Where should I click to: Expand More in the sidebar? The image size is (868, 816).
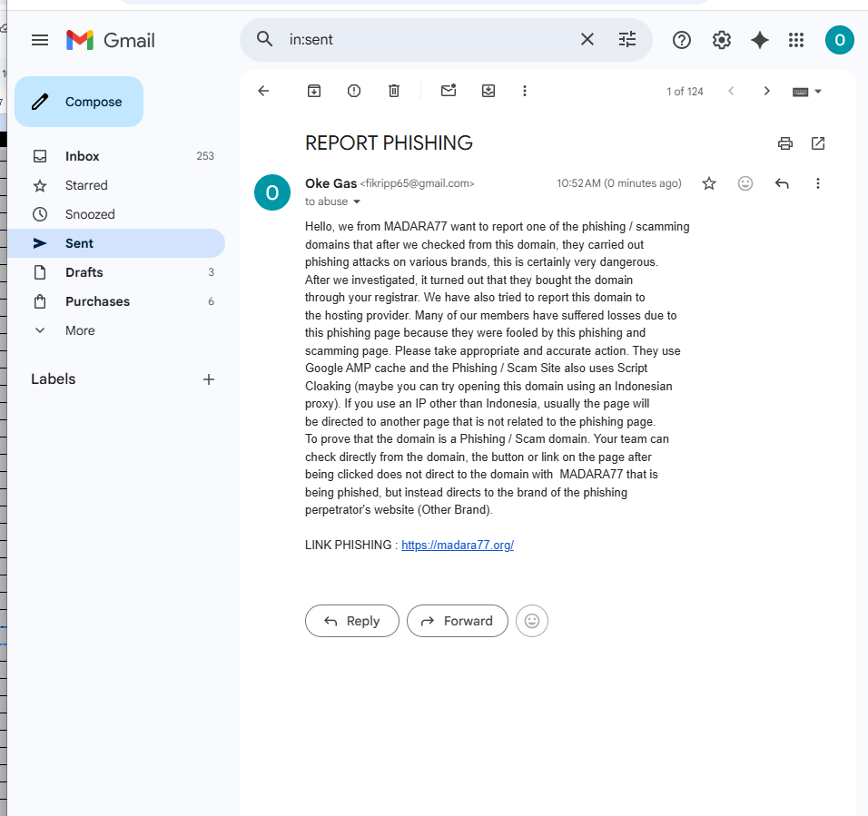116,330
